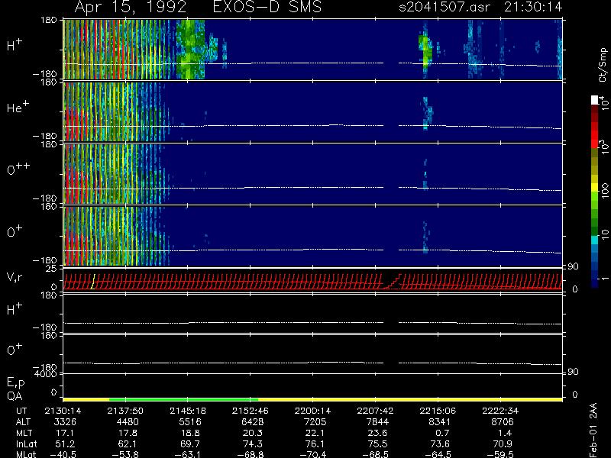Click the InLat value "62.1"
The width and height of the screenshot is (611, 458).
pyautogui.click(x=128, y=443)
